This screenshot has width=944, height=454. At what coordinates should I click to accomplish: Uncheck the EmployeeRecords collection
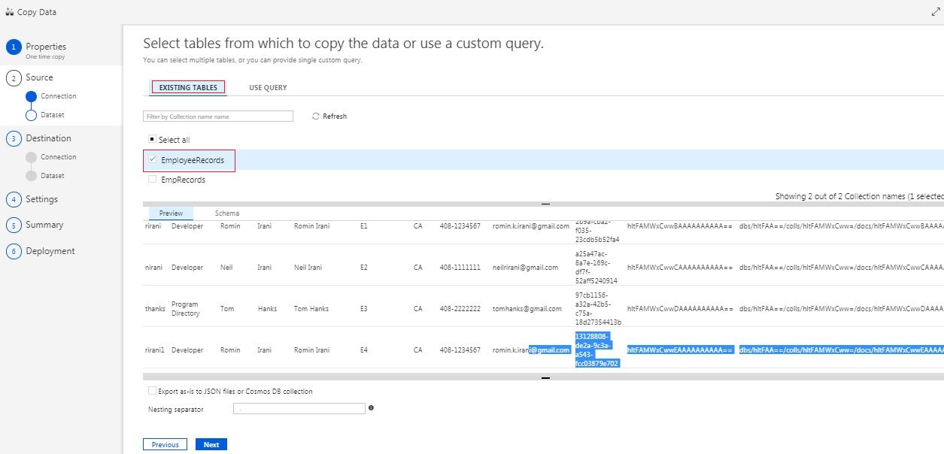(153, 160)
